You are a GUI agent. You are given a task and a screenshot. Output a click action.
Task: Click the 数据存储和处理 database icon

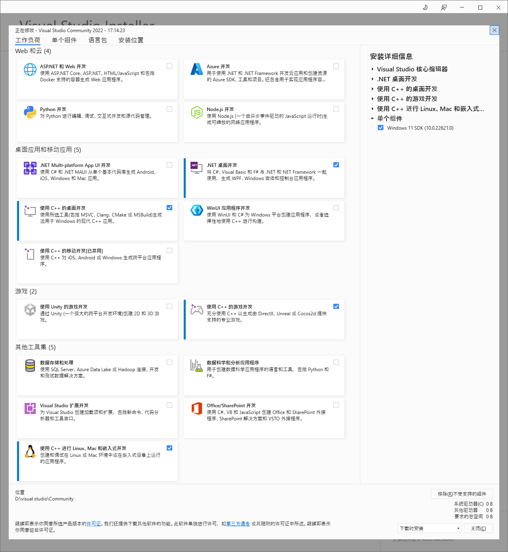[30, 366]
